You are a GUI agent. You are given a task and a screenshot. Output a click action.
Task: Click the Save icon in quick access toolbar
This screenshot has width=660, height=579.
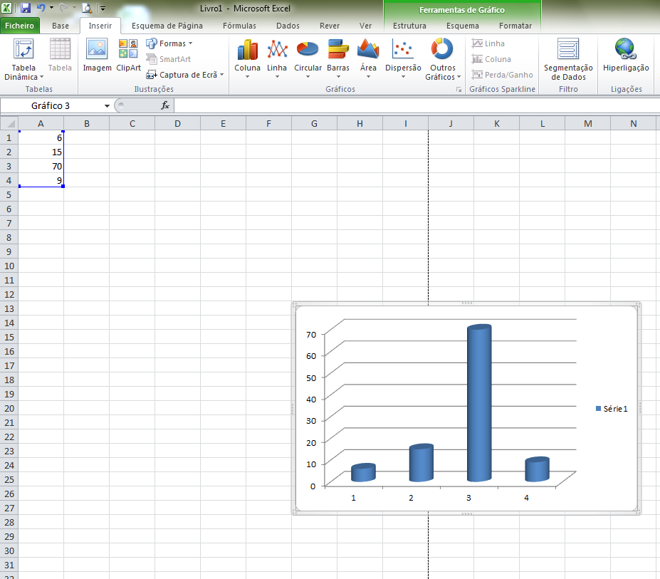pyautogui.click(x=26, y=8)
